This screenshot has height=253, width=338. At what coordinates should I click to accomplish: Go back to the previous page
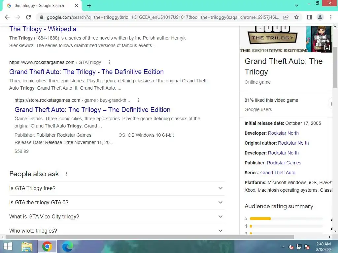(7, 17)
